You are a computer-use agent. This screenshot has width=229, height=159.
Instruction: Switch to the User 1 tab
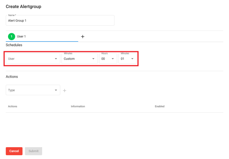click(x=42, y=36)
